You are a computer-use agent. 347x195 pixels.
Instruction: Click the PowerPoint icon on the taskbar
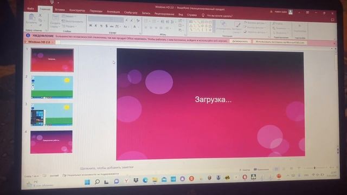279,176
